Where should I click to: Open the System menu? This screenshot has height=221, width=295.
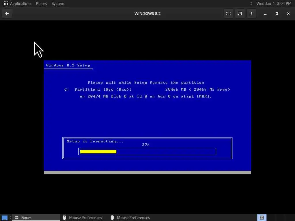pyautogui.click(x=58, y=3)
